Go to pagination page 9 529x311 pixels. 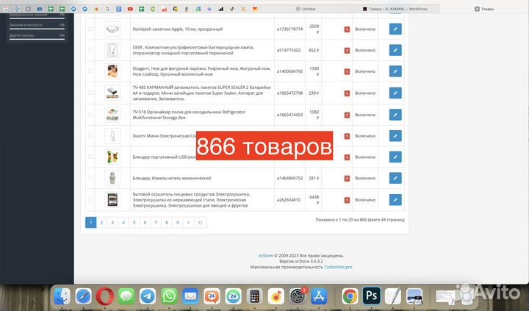pos(178,223)
